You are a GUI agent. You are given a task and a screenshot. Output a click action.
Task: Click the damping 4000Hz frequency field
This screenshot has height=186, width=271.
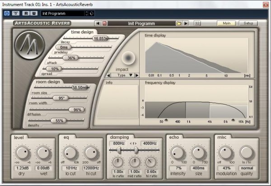pyautogui.click(x=150, y=143)
